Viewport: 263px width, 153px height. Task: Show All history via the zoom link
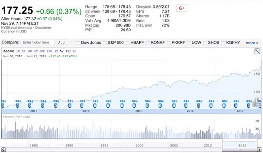pyautogui.click(x=74, y=51)
